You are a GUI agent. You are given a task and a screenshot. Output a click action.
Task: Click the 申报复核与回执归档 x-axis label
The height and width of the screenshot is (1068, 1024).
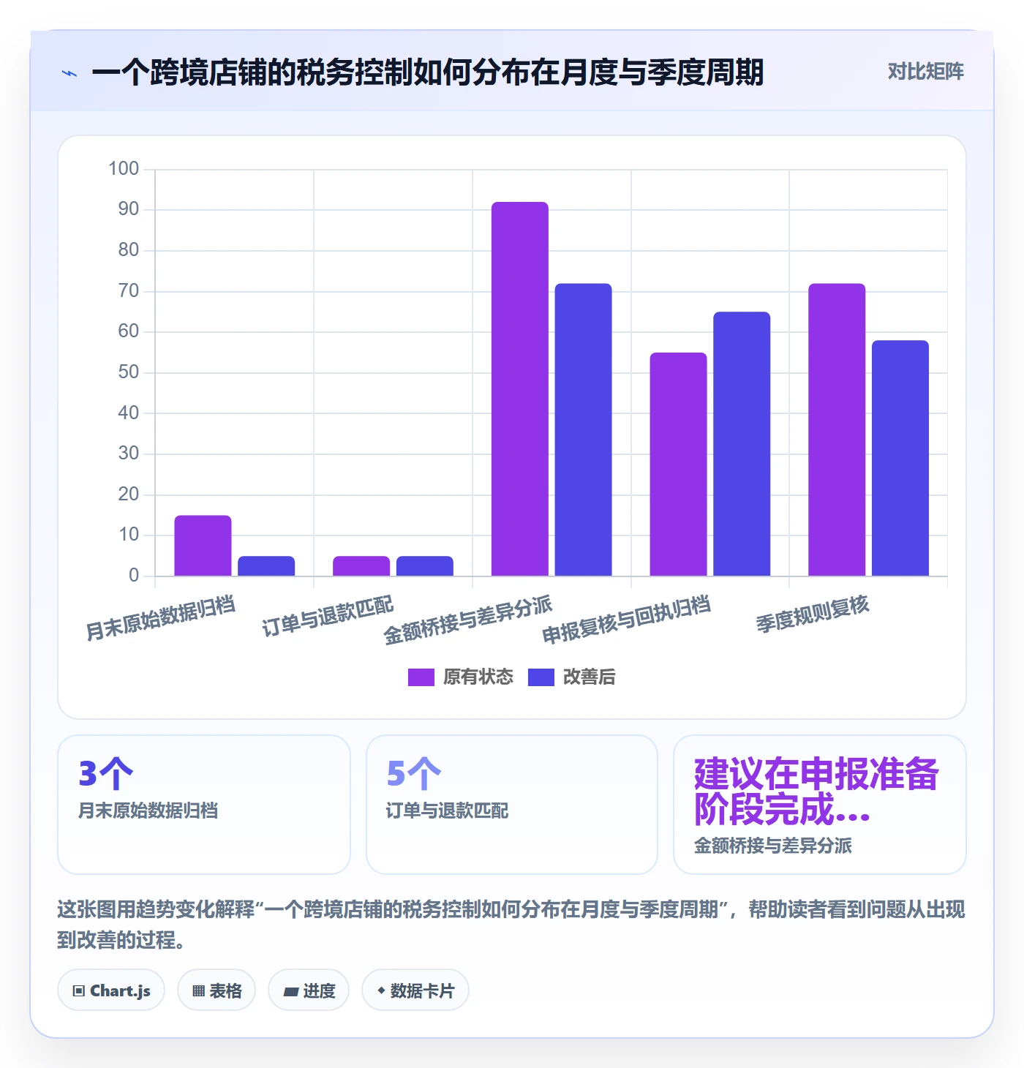[x=626, y=620]
